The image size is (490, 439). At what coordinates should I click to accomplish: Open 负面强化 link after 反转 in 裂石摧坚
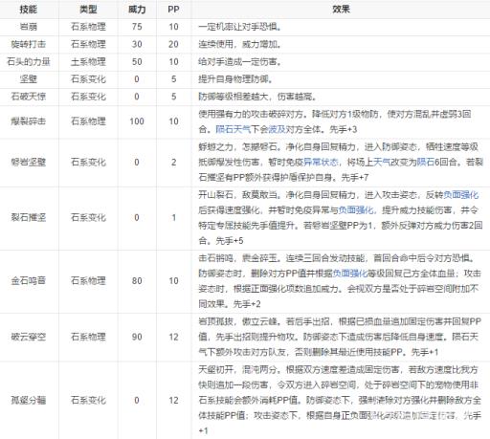click(x=461, y=195)
